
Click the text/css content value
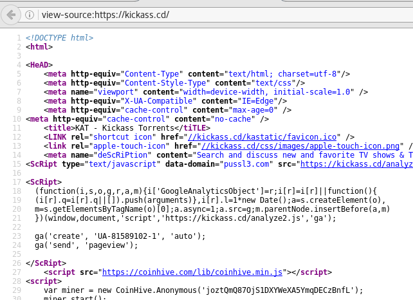pos(273,83)
